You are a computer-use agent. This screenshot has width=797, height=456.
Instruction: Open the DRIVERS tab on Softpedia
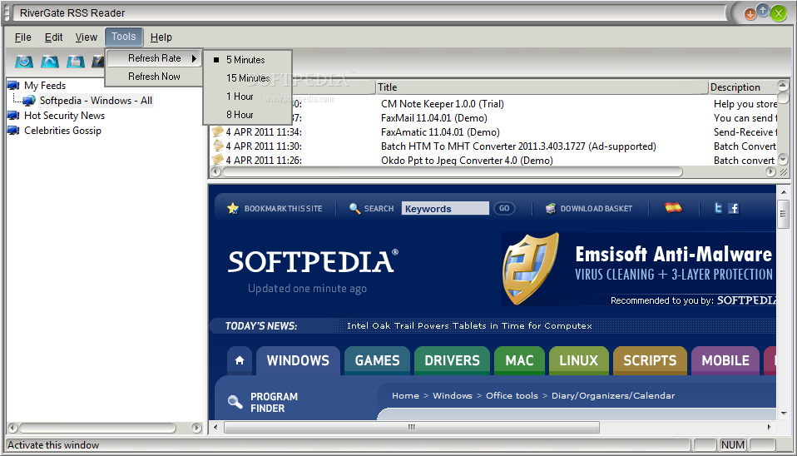tap(452, 360)
